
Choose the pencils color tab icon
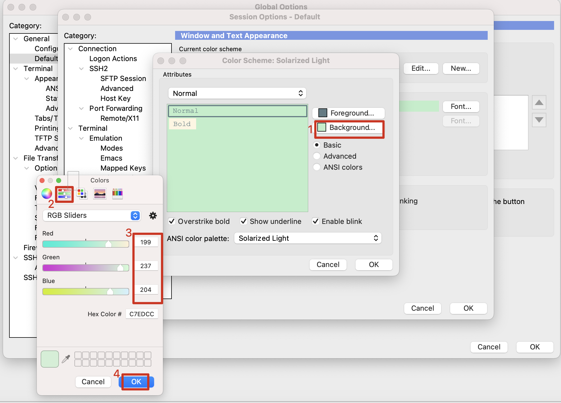[x=117, y=193]
